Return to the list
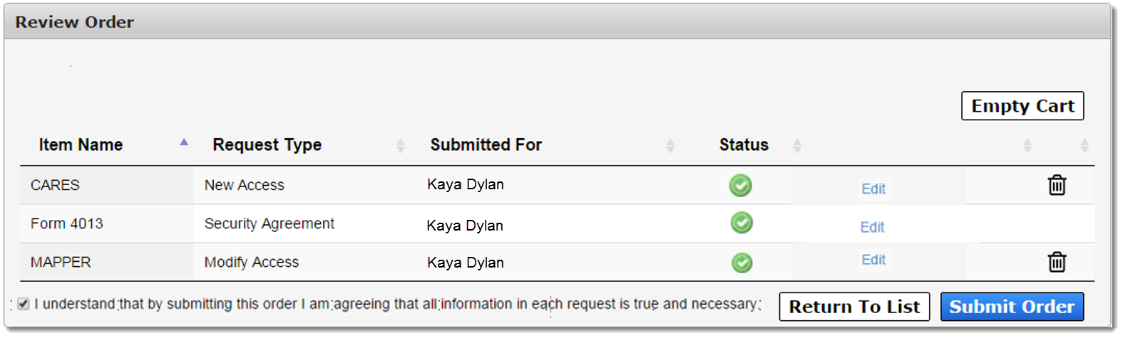 click(854, 307)
